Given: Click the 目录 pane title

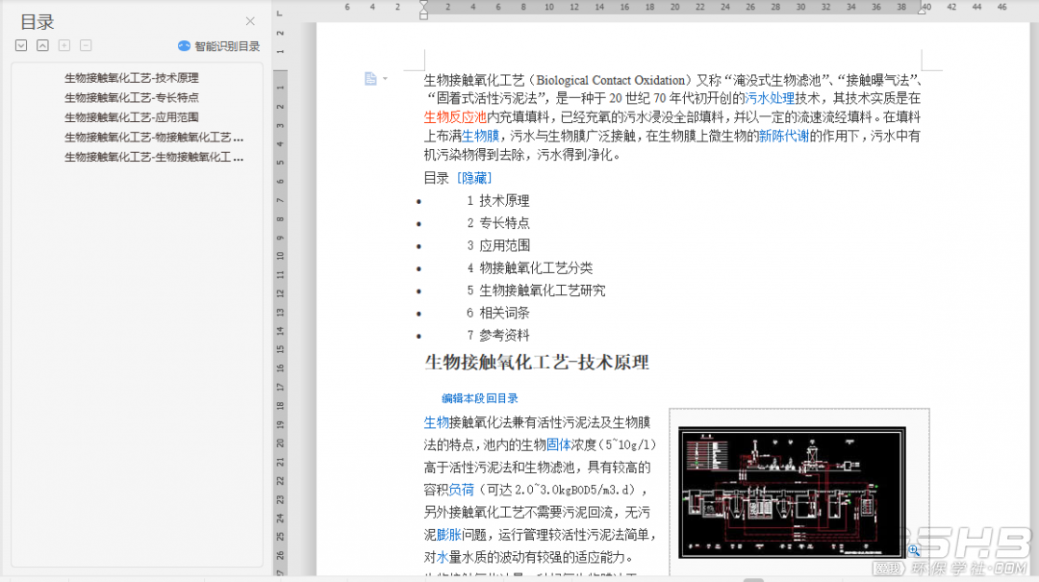Looking at the screenshot, I should click(x=38, y=22).
